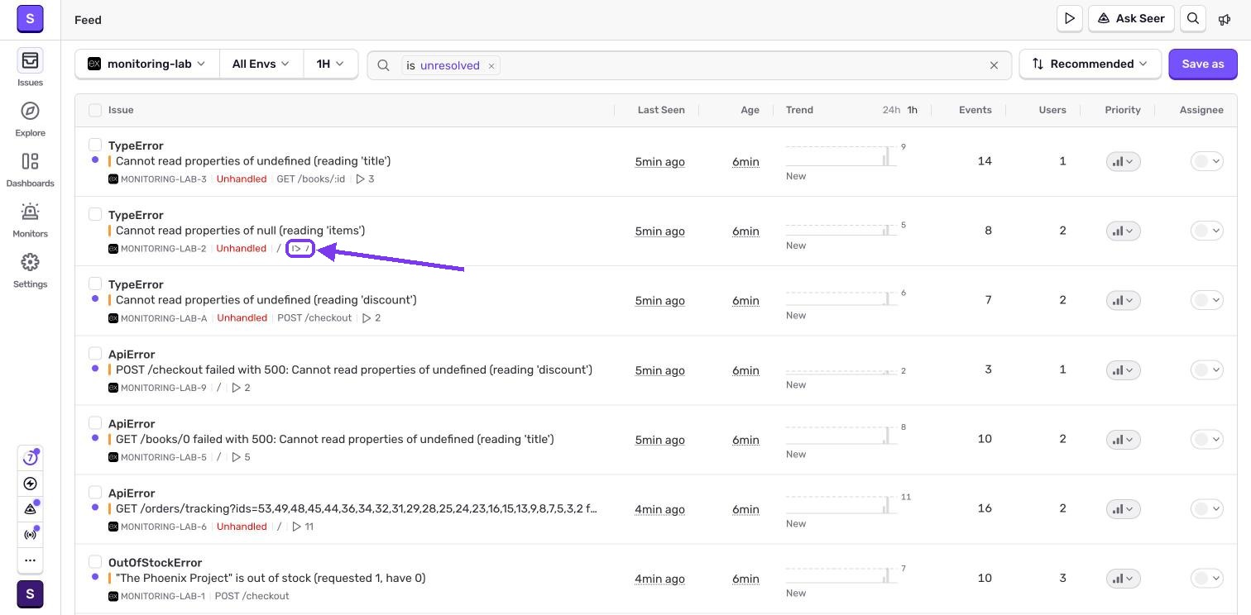
Task: Click replay count 3 on MONITORING-LAB-3
Action: point(365,179)
